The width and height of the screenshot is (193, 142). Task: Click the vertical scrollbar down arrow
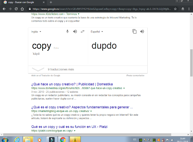tap(191, 131)
